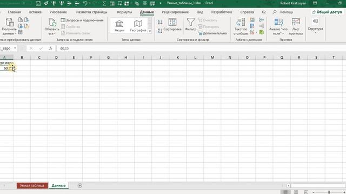346x194 pixels.
Task: Select the Данные sheet tab
Action: tap(58, 185)
